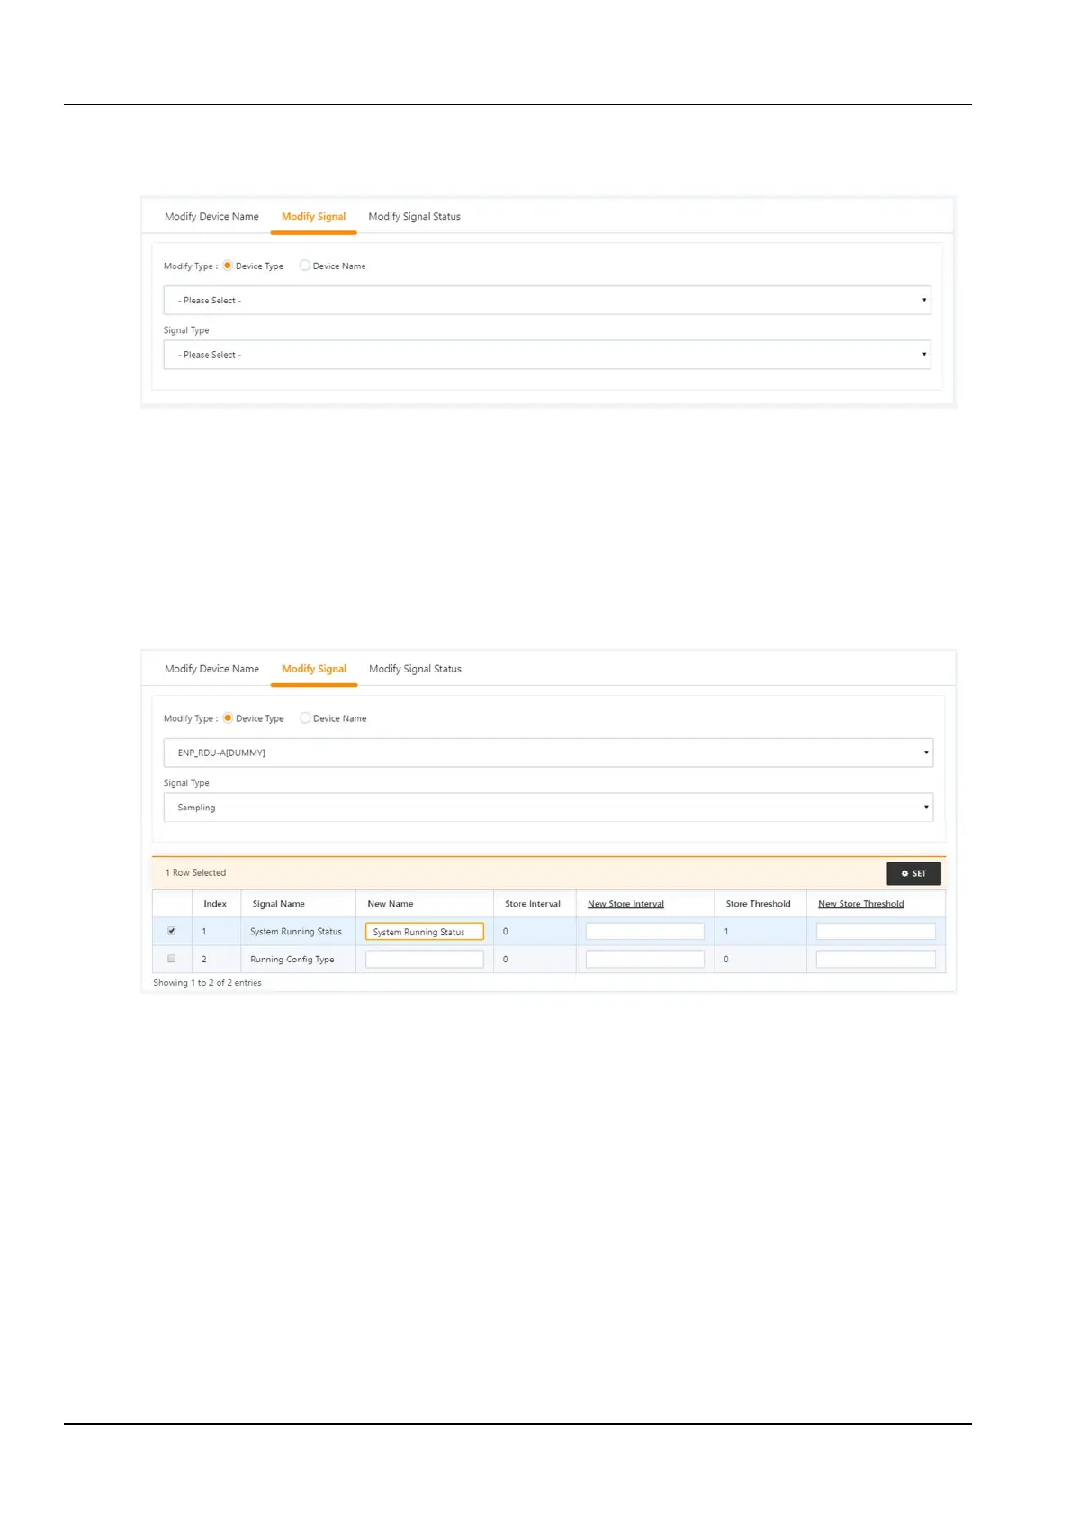Click the SET button with gear icon
Image resolution: width=1071 pixels, height=1516 pixels.
pyautogui.click(x=913, y=873)
